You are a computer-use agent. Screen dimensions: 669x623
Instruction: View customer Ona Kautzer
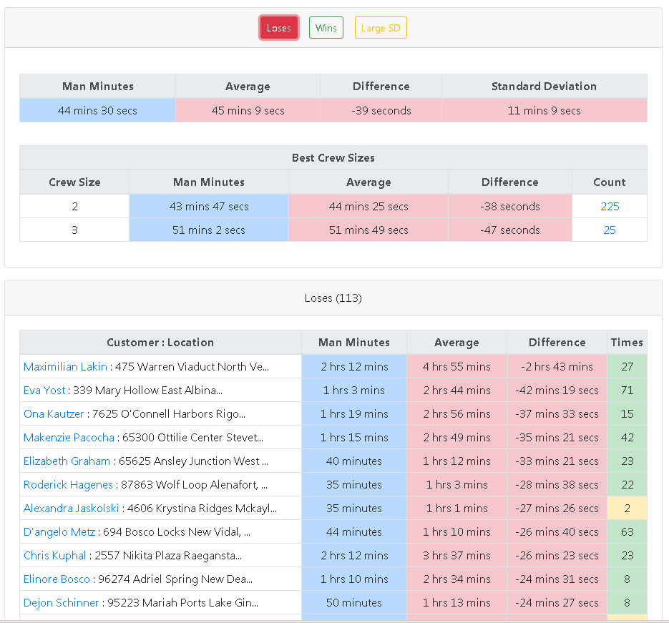54,413
